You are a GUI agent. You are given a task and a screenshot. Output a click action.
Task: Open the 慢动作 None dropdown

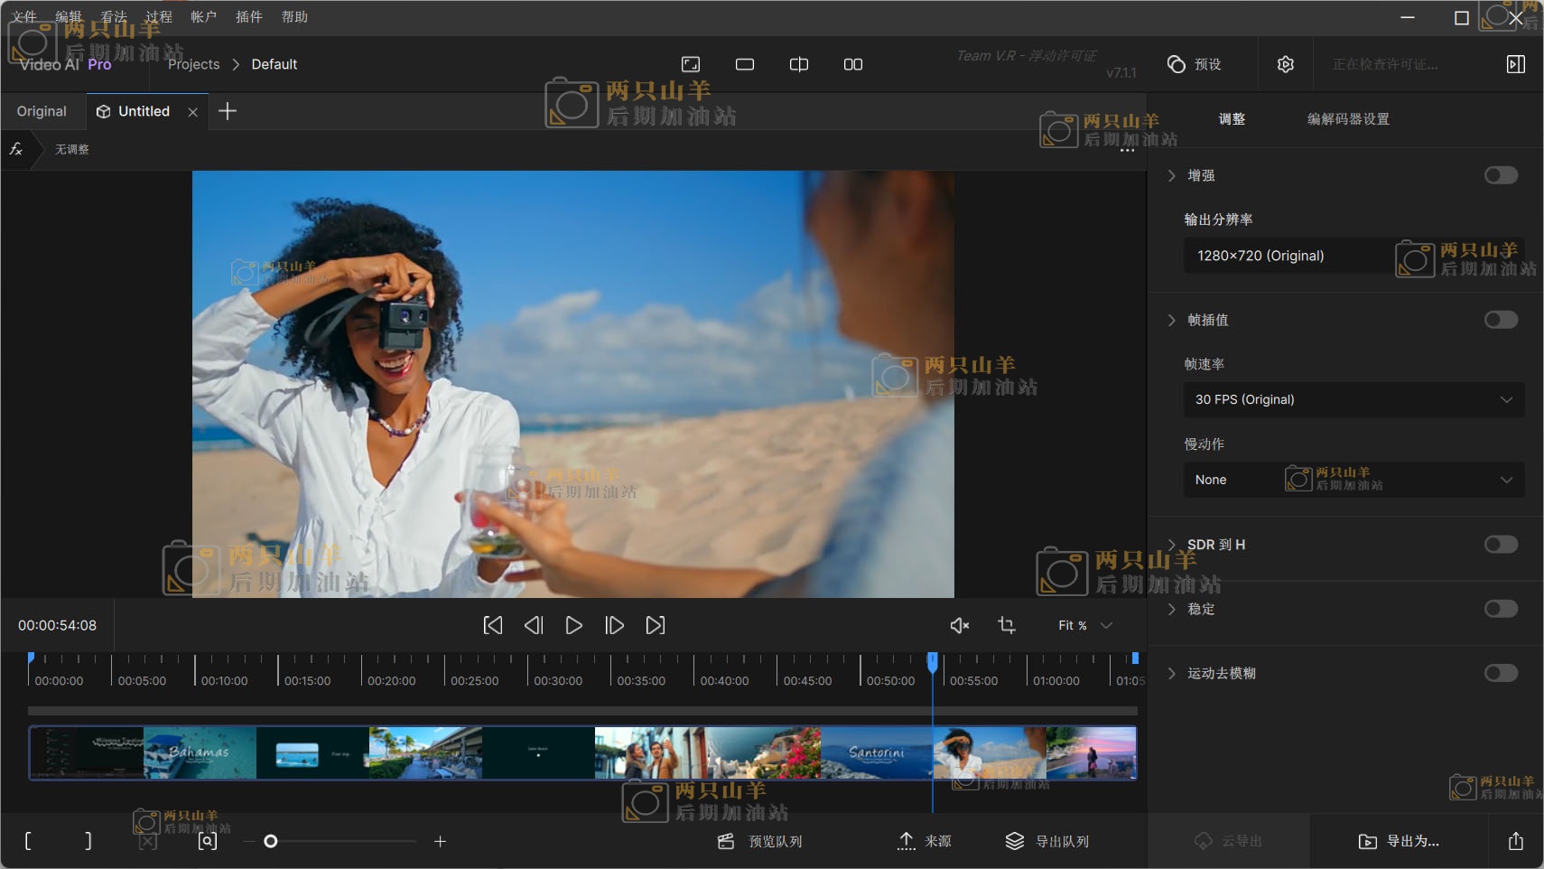click(x=1353, y=480)
